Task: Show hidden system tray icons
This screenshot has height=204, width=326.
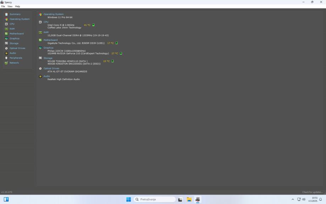Action: pos(293,199)
